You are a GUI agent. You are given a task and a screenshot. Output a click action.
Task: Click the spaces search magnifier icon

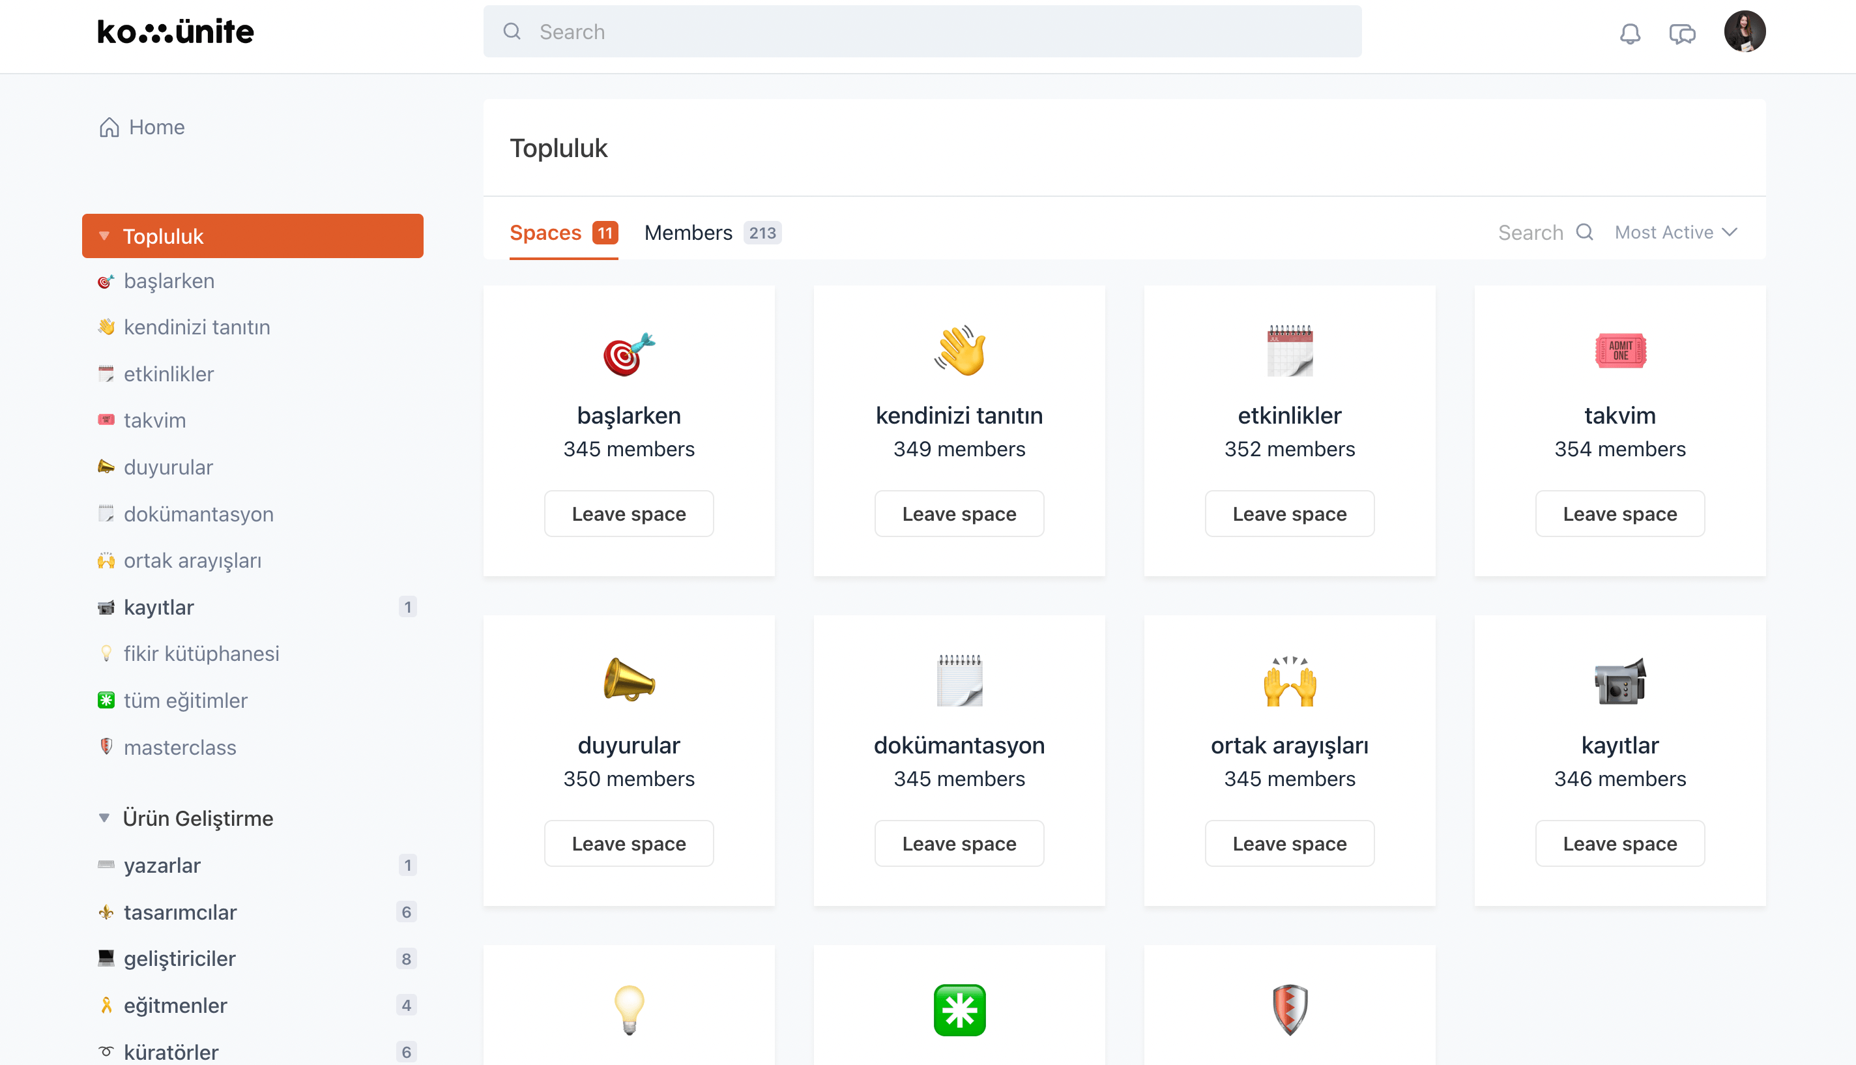pyautogui.click(x=1584, y=233)
